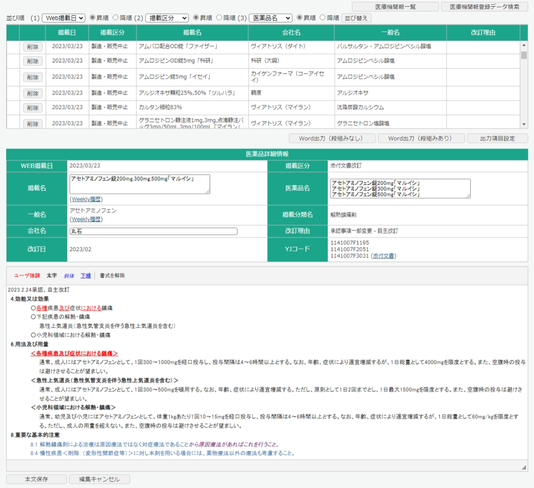Viewport: 534px width, 488px height.
Task: Delete the カルタン細粒83% row
Action: click(33, 108)
